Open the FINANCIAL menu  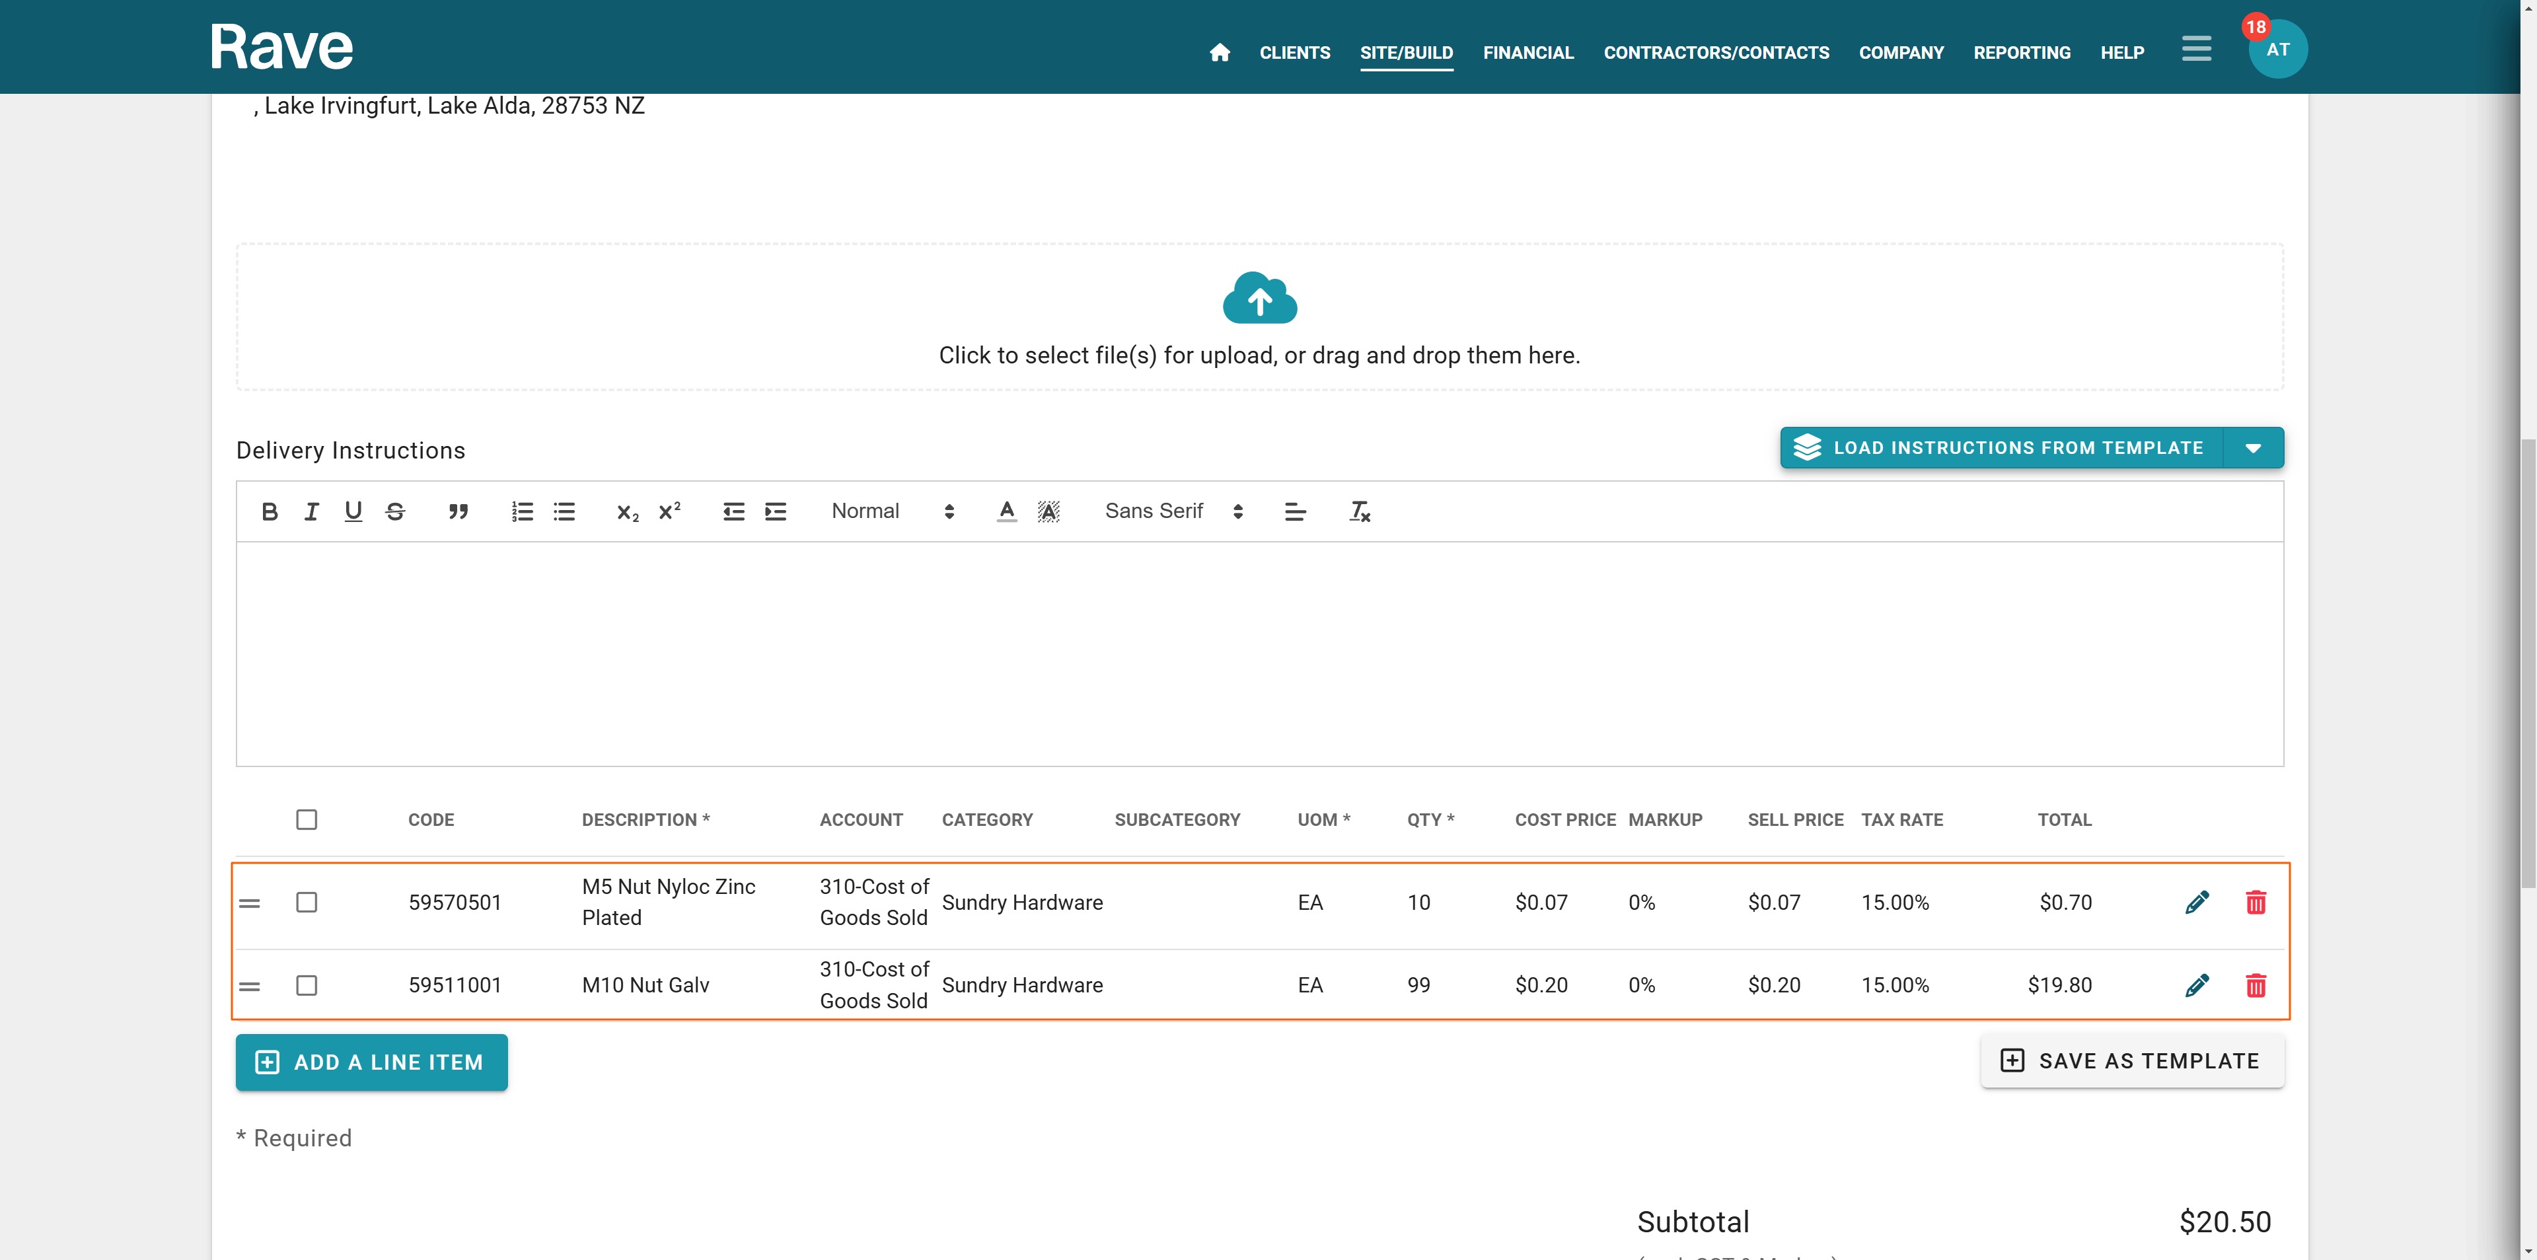pos(1527,52)
